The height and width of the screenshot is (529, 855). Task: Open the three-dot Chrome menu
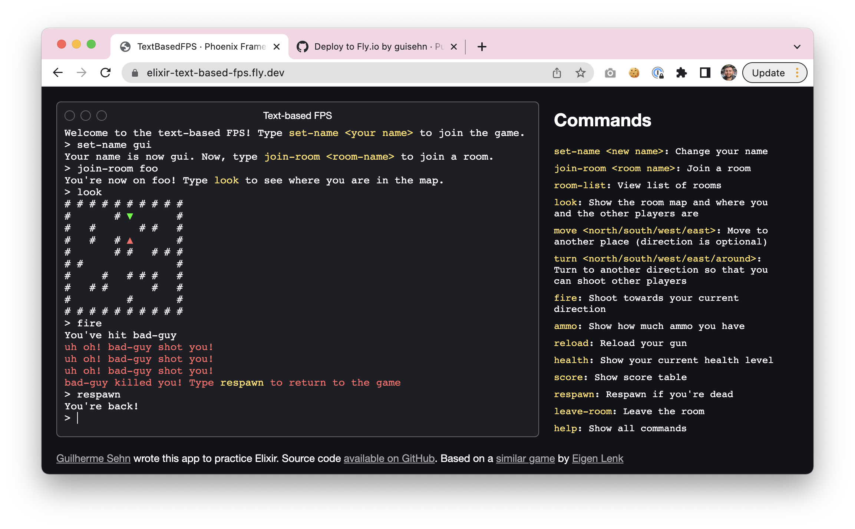pos(797,73)
